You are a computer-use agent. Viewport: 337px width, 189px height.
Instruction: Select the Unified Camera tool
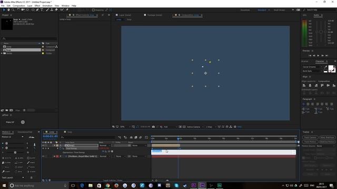pos(23,10)
